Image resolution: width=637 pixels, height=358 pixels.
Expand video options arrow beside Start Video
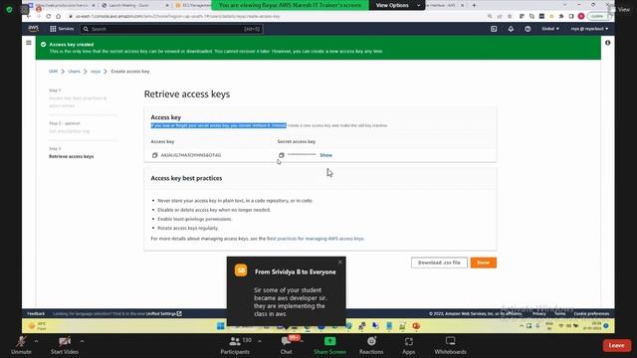click(x=82, y=341)
